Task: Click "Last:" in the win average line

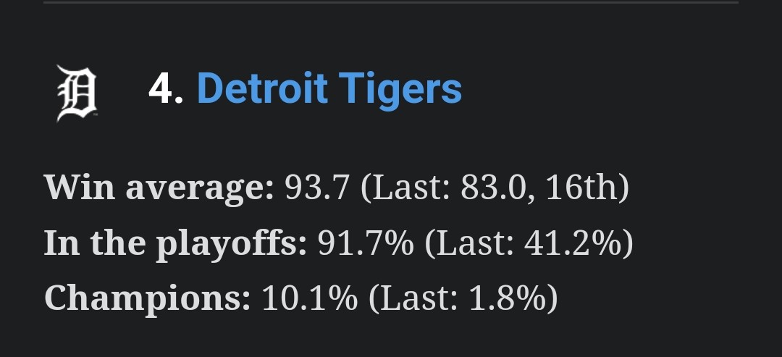Action: pyautogui.click(x=408, y=188)
